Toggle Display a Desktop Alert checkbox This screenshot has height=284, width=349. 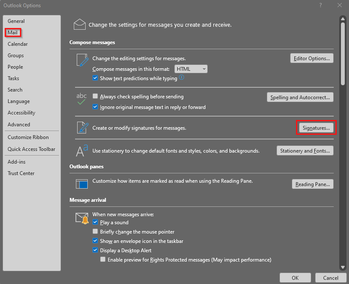(95, 251)
